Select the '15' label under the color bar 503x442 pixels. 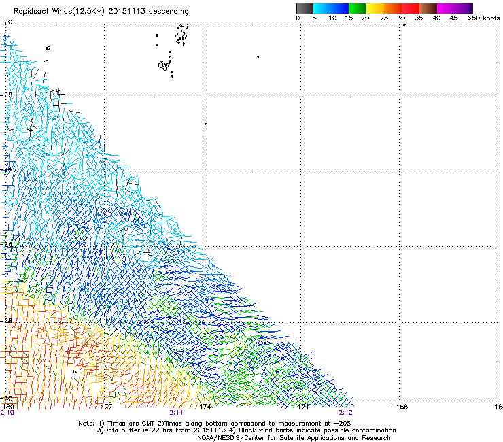click(x=349, y=18)
